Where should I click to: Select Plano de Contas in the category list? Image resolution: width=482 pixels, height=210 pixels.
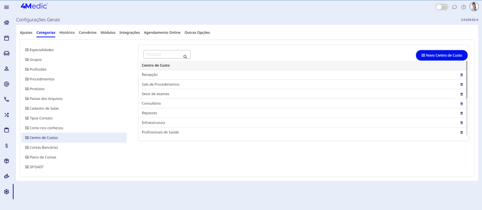(x=43, y=157)
